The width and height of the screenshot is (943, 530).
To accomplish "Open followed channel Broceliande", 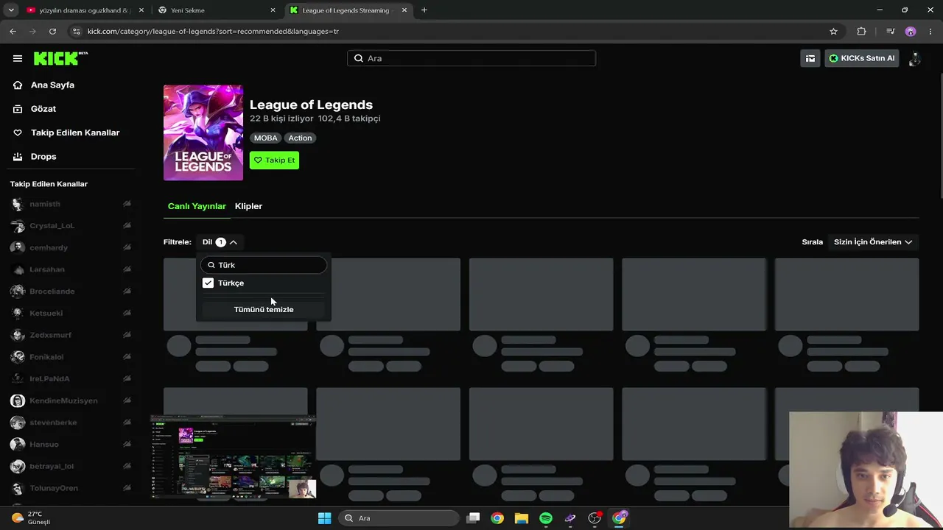I will coord(52,291).
